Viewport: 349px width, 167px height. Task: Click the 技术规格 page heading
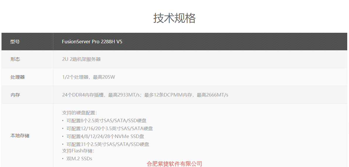pos(174,18)
